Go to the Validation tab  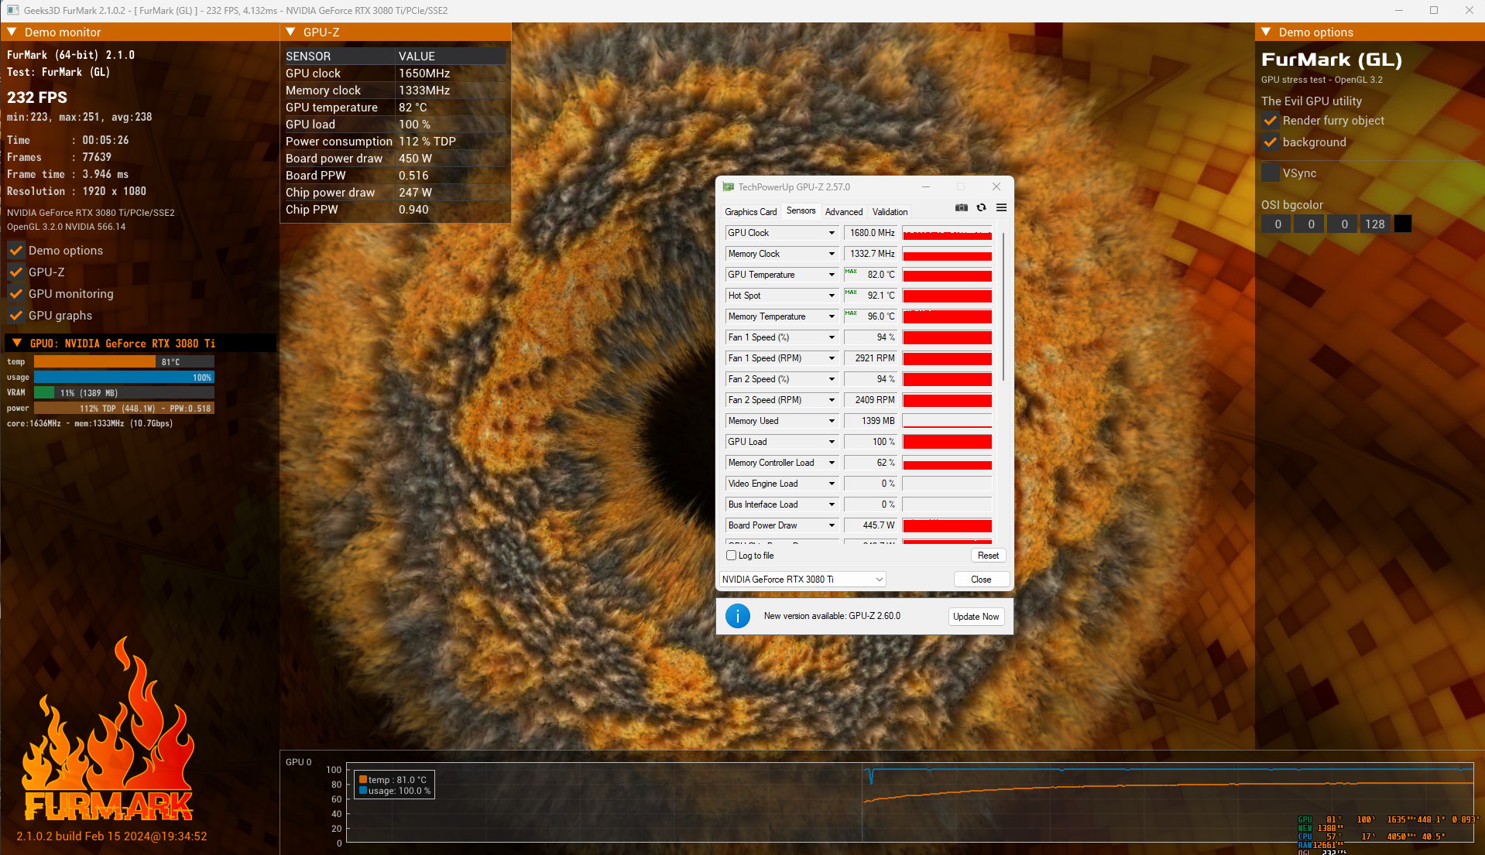(890, 212)
